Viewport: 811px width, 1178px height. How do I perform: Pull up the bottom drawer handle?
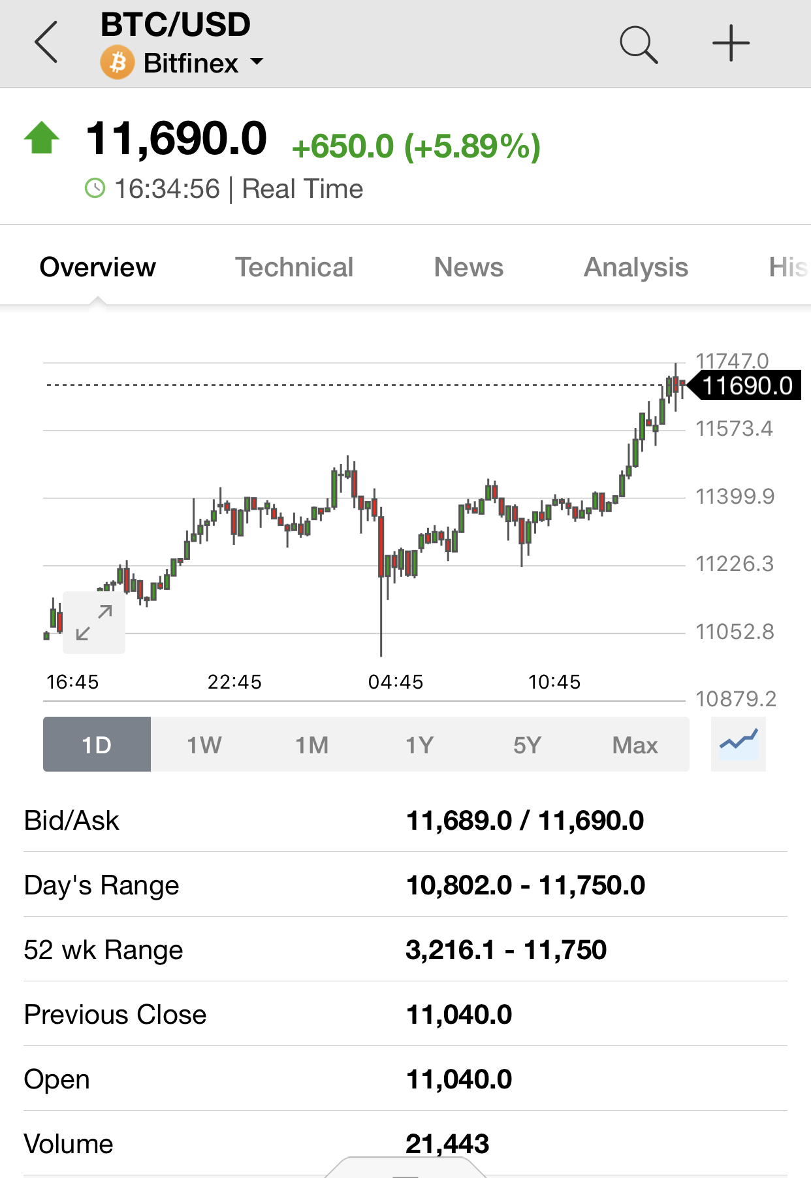tap(405, 1168)
